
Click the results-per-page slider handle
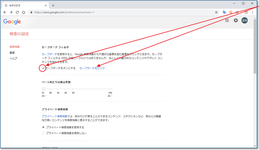(x=43, y=89)
